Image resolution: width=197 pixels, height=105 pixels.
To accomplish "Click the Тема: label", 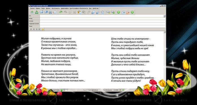I will tap(34, 26).
